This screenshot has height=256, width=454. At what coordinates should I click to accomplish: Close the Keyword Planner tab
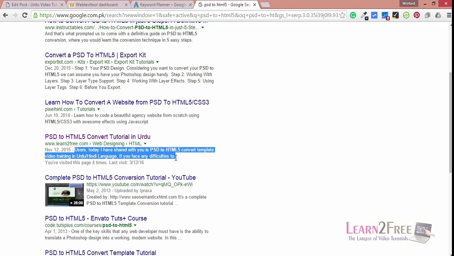(190, 5)
